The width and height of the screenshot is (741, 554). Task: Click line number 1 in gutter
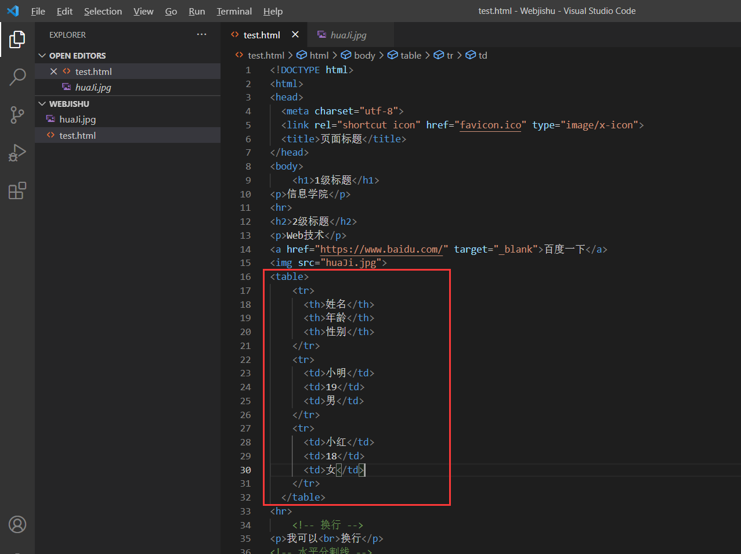[x=248, y=70]
